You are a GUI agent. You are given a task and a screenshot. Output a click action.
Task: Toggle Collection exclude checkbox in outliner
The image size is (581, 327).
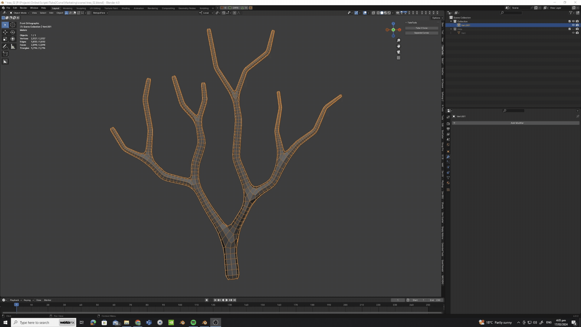pos(570,21)
